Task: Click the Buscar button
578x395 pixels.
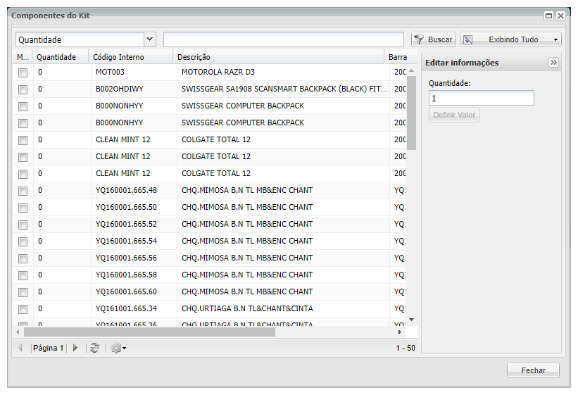Action: [x=434, y=39]
